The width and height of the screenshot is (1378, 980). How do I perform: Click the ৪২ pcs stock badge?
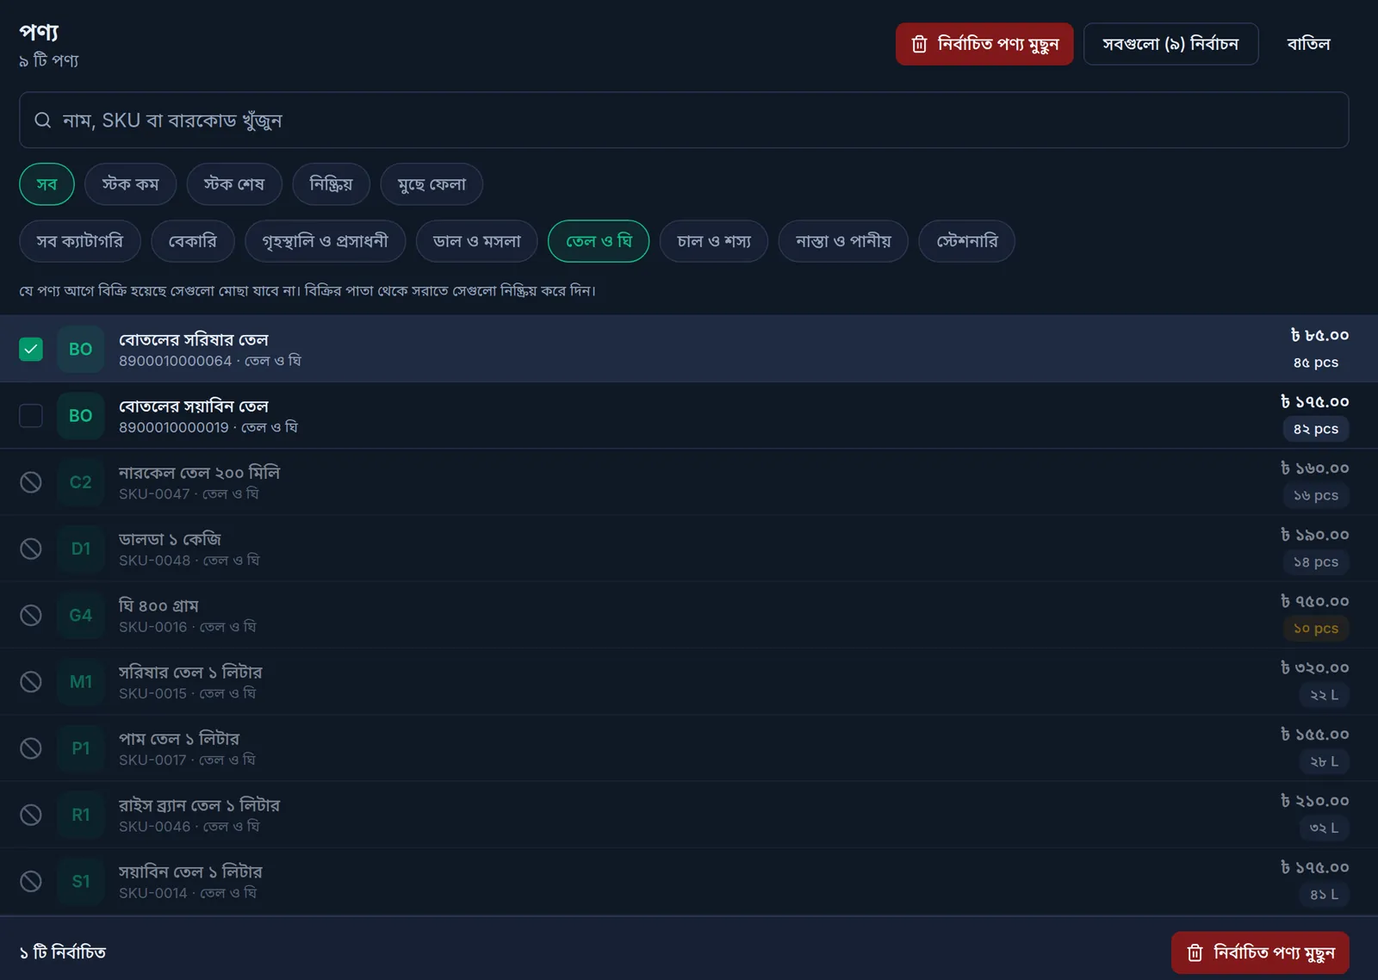point(1315,429)
